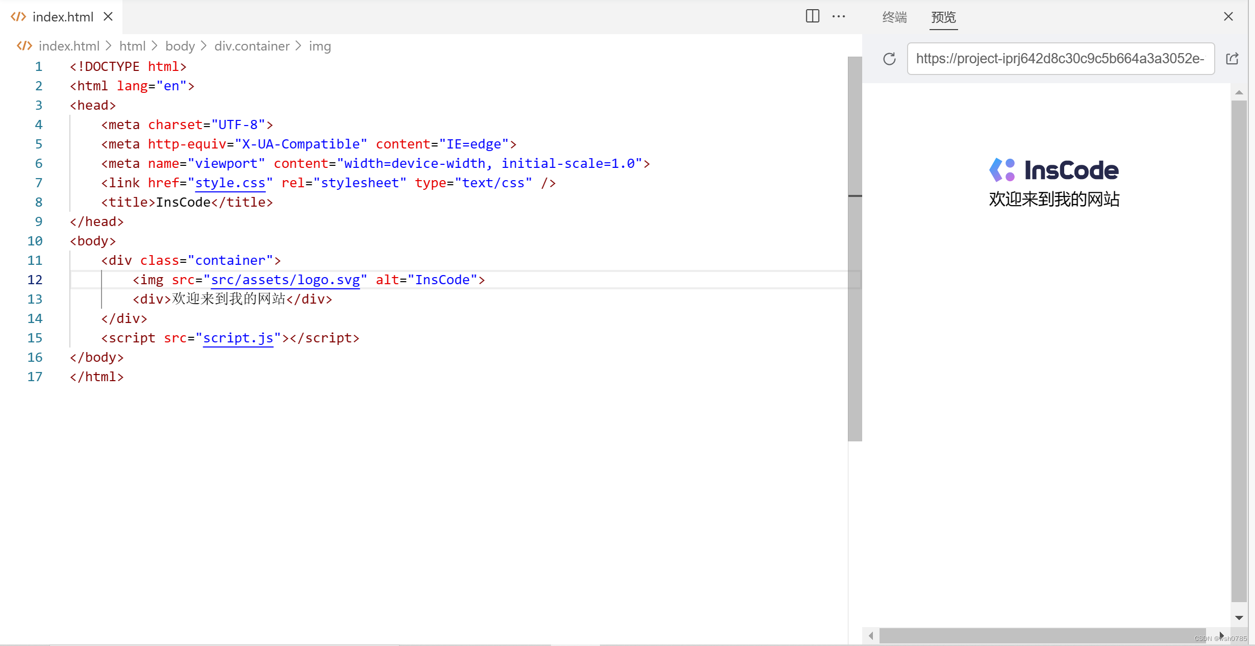Switch to the 预览 preview tab
Image resolution: width=1255 pixels, height=646 pixels.
click(x=943, y=17)
